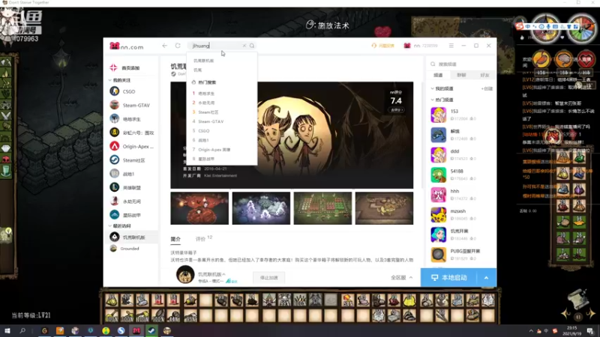The image size is (600, 337).
Task: View third screenshot thumbnail with farm plots
Action: 322,208
